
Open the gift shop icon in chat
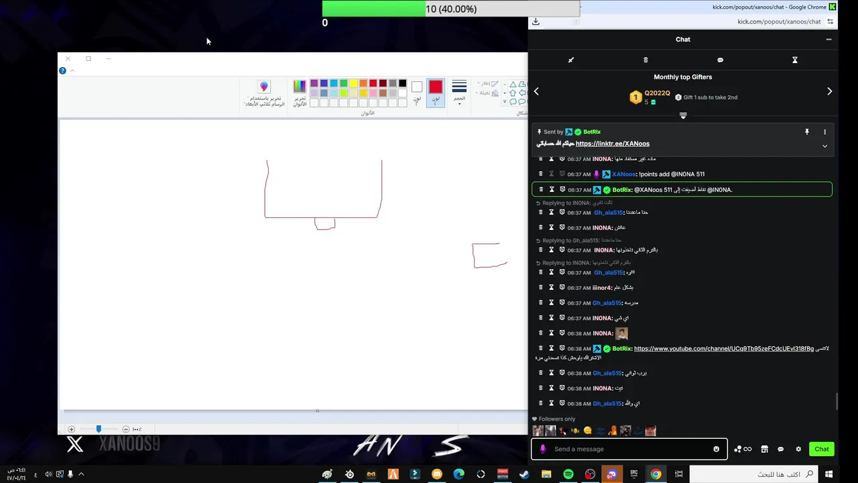point(764,449)
